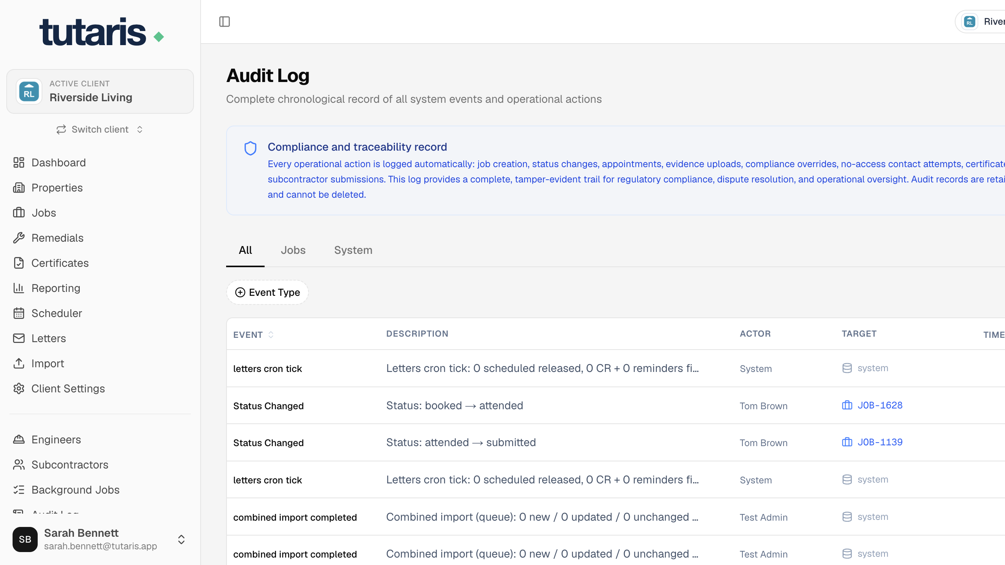Click the compliance shield icon
This screenshot has height=565, width=1005.
pyautogui.click(x=250, y=148)
